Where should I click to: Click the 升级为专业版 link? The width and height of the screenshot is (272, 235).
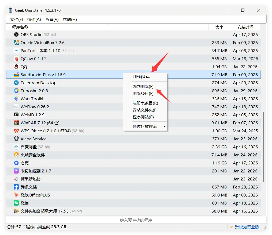(x=247, y=227)
